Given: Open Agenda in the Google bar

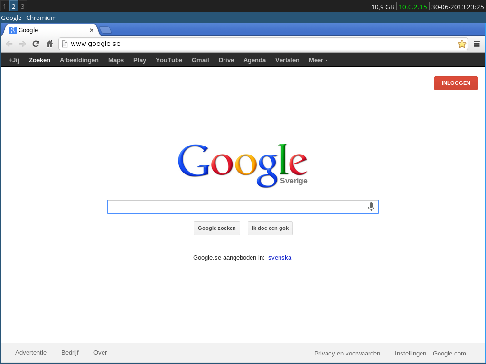Looking at the screenshot, I should (254, 60).
